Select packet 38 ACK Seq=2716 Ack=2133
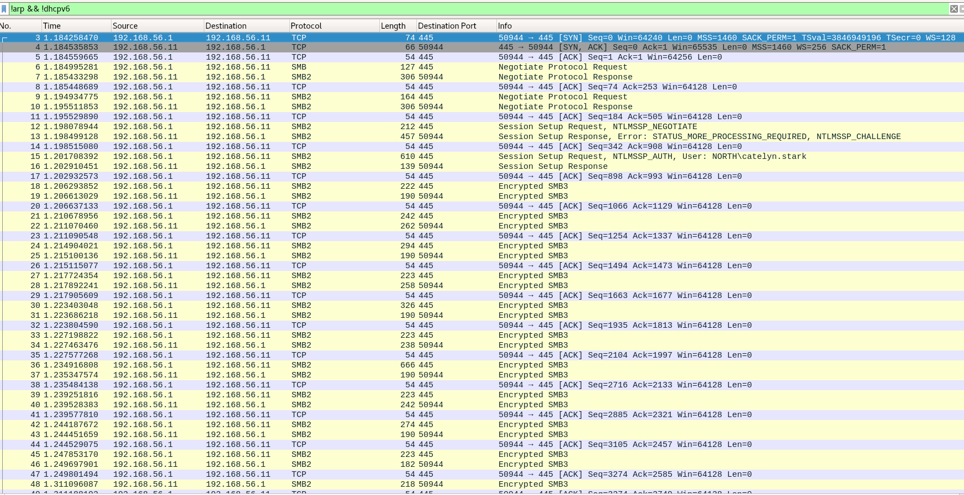 (x=482, y=385)
